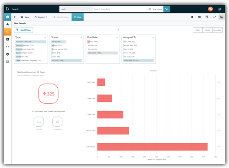The height and width of the screenshot is (168, 229).
Task: Go to Home in the sidebar
Action: click(x=7, y=24)
